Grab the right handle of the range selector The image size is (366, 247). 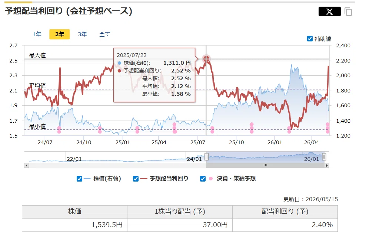(x=324, y=157)
